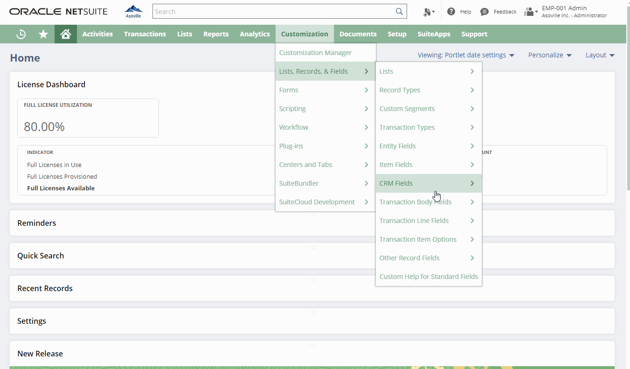Expand the Transaction Body Fields entry
The width and height of the screenshot is (630, 369).
coord(429,202)
